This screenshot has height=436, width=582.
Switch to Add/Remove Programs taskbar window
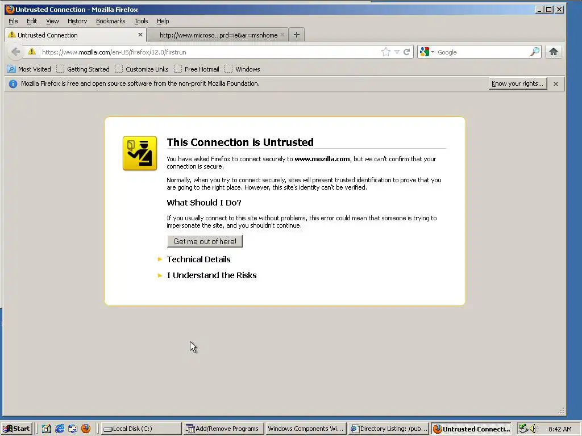pyautogui.click(x=224, y=429)
